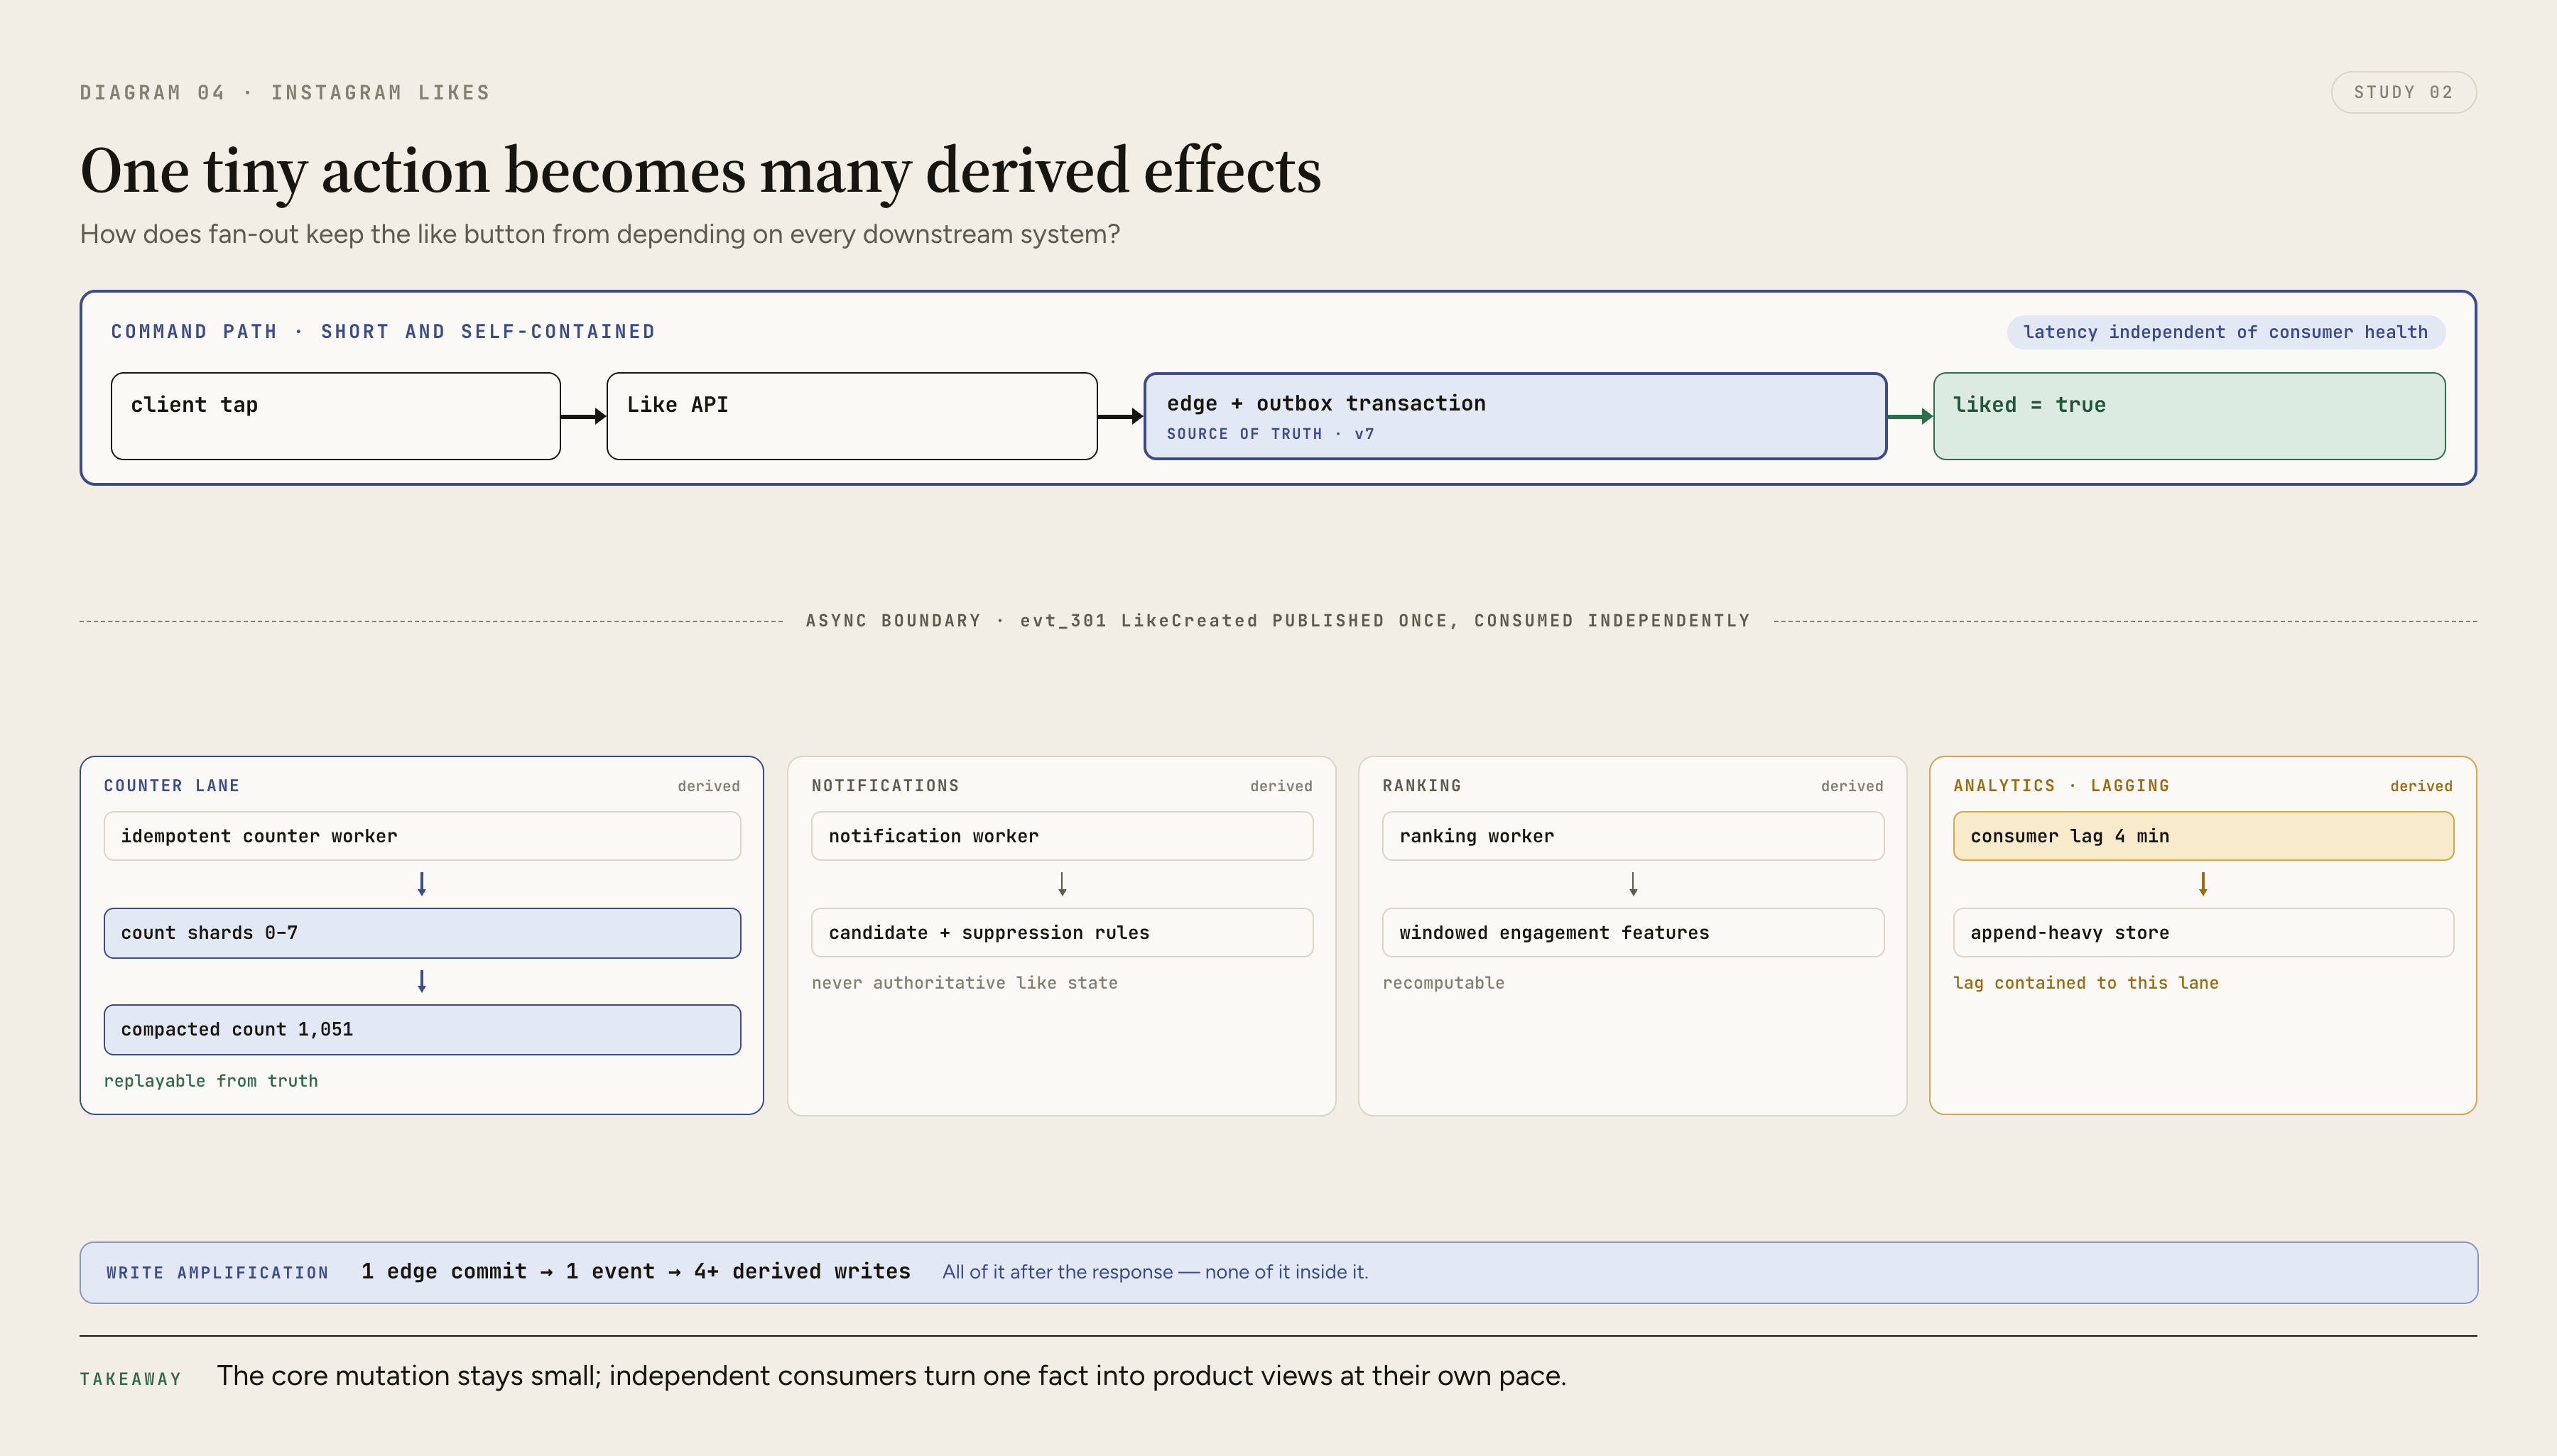Image resolution: width=2557 pixels, height=1456 pixels.
Task: Click the derived tag in the Analytics lane
Action: pos(2421,787)
